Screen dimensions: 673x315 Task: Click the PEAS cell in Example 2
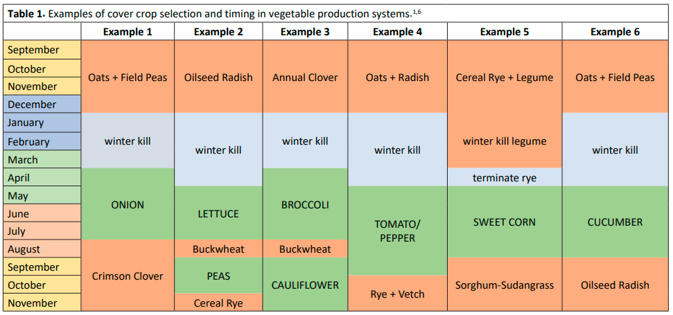click(x=218, y=276)
